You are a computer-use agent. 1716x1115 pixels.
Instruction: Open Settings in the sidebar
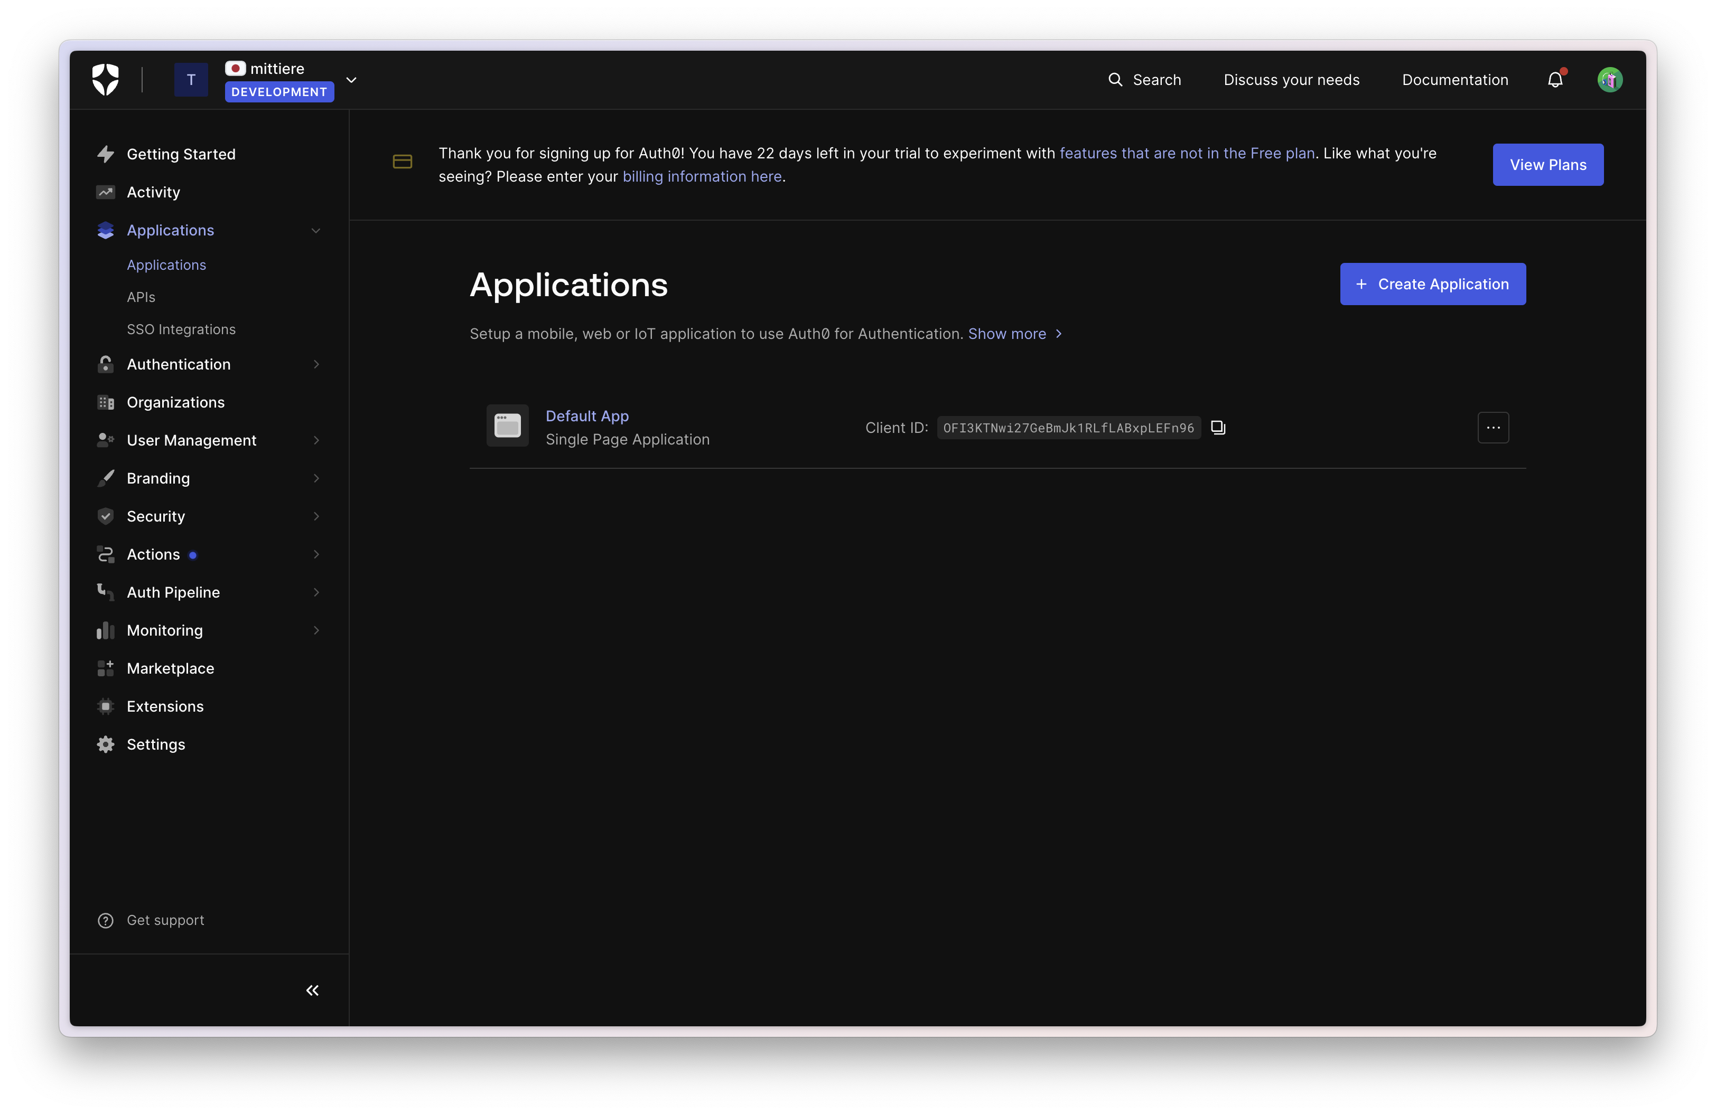point(156,744)
